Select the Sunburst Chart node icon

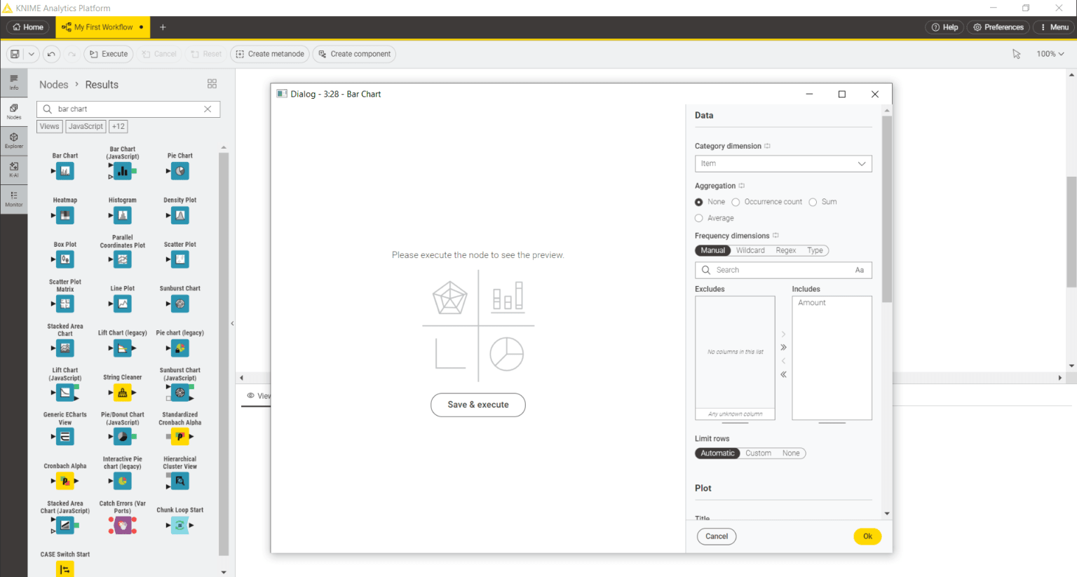click(x=180, y=304)
